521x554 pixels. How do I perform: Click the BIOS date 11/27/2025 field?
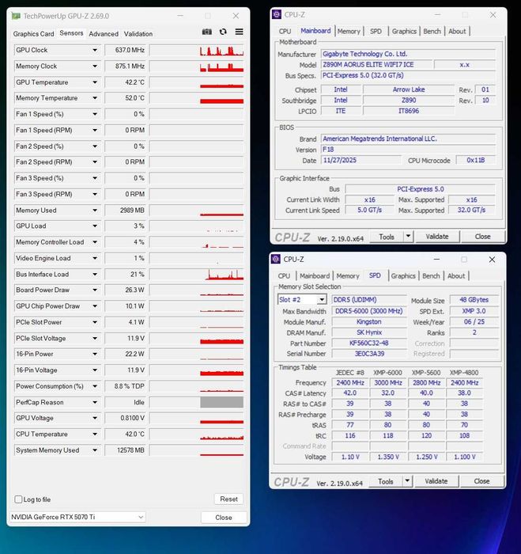point(361,160)
